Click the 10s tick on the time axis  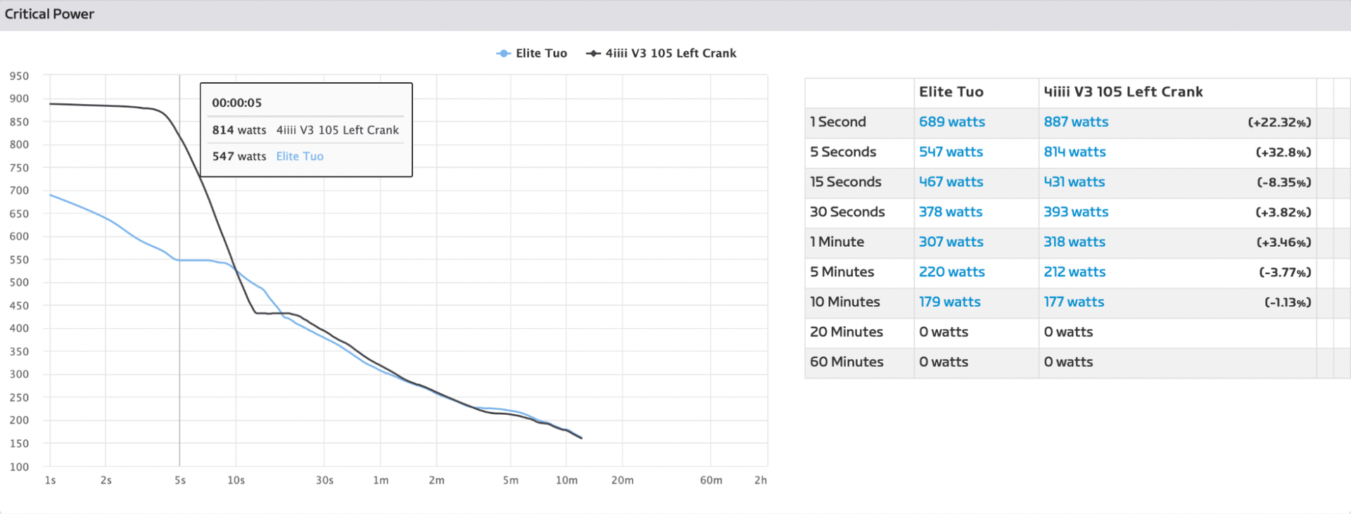pos(236,480)
